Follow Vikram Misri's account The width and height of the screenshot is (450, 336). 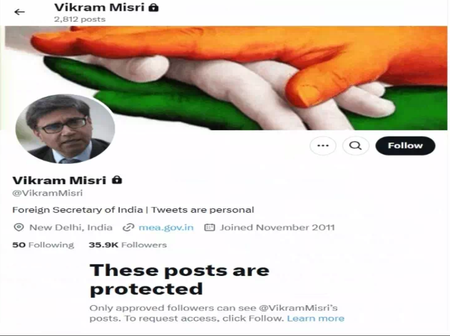pos(405,146)
